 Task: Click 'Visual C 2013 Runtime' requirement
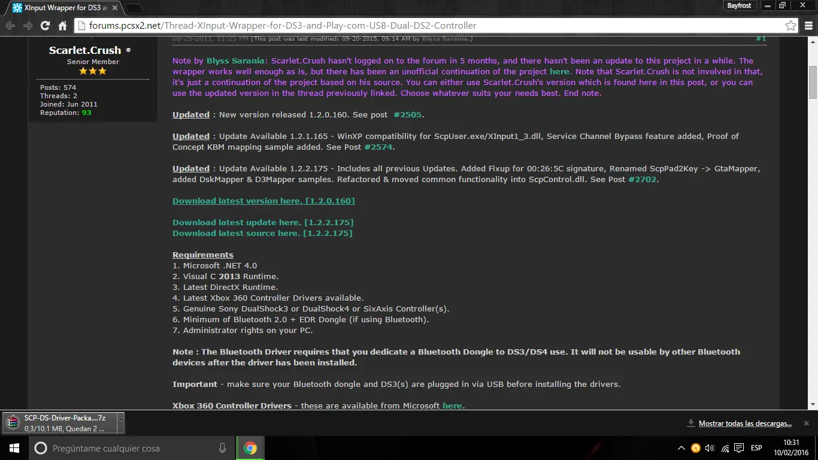(231, 276)
